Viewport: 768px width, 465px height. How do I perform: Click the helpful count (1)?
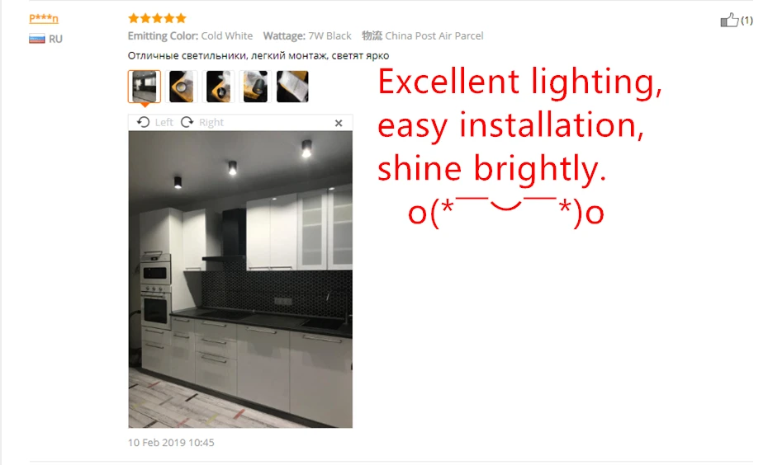[747, 20]
